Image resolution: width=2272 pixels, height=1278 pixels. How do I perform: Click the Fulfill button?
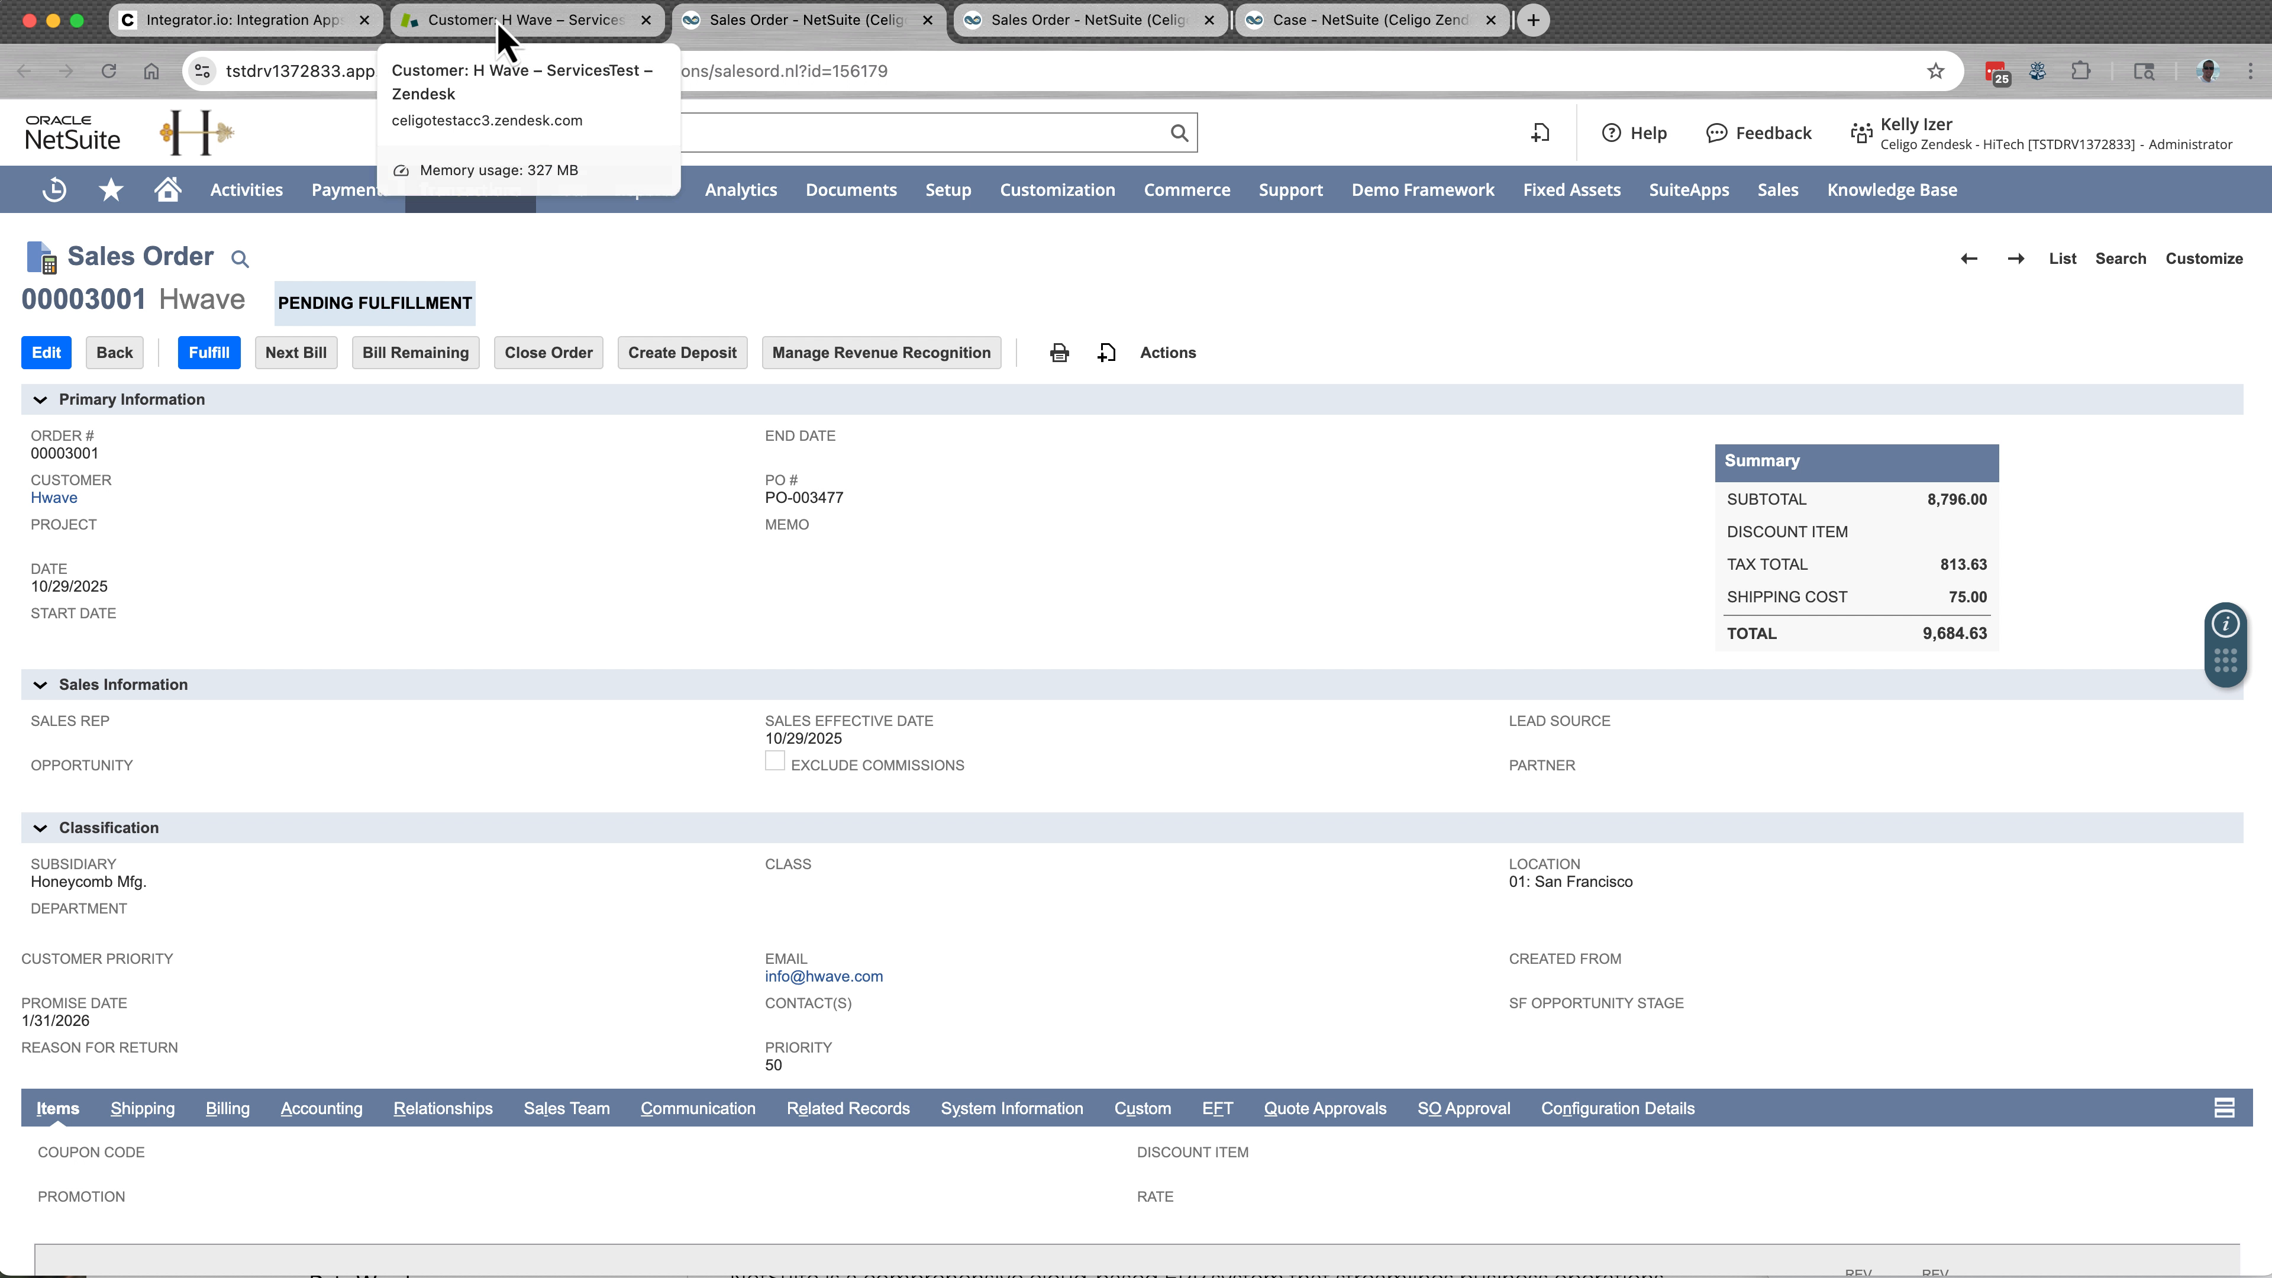pyautogui.click(x=209, y=352)
